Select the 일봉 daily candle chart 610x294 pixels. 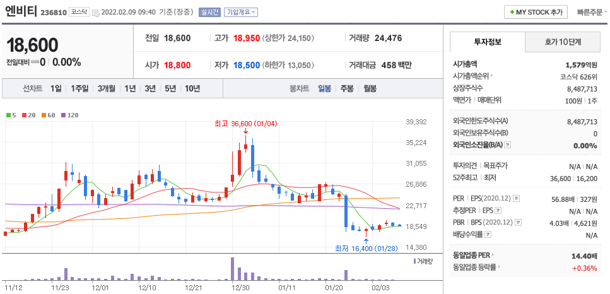coord(324,89)
